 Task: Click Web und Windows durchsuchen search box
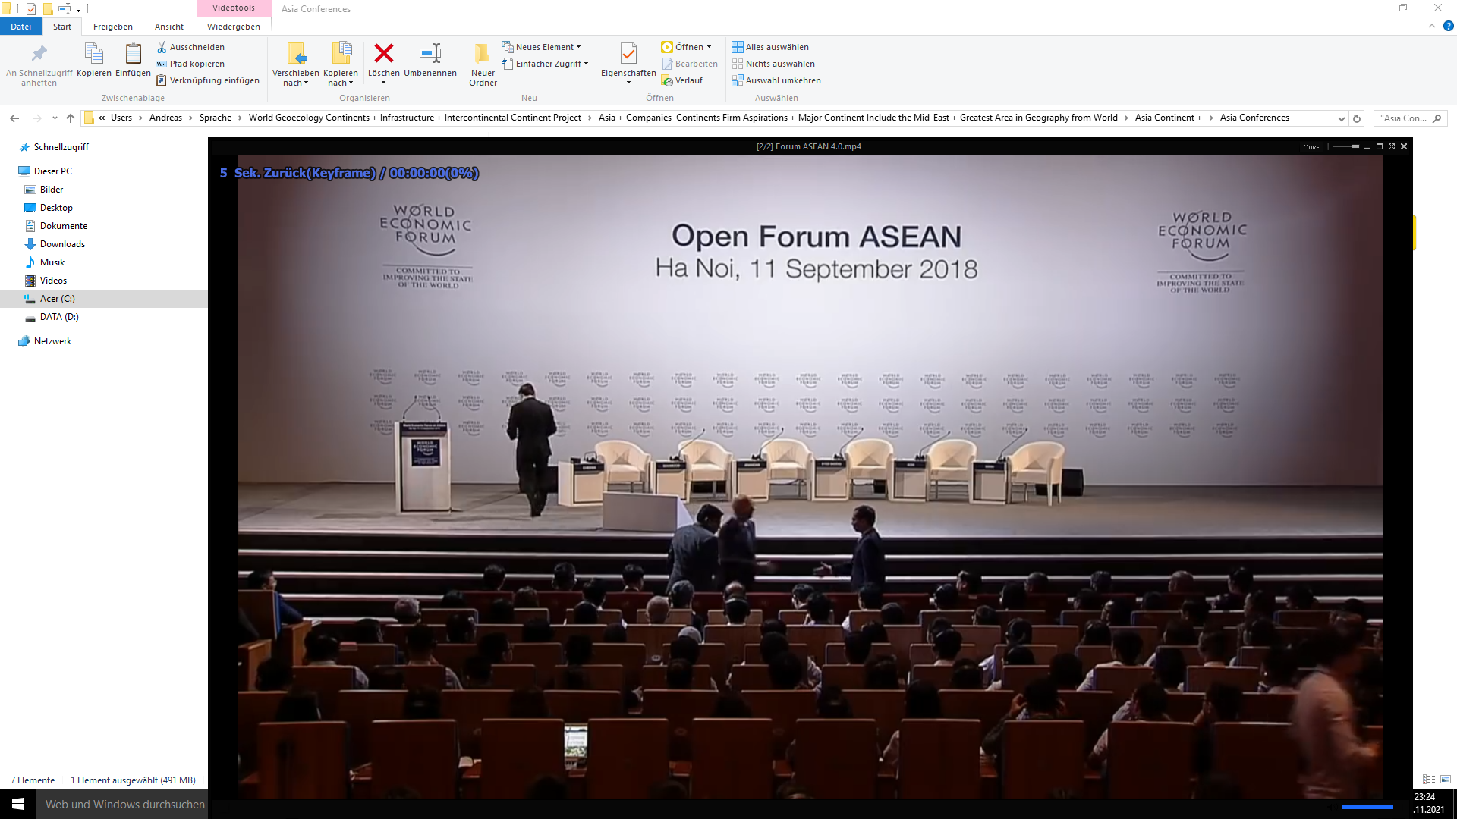tap(122, 804)
